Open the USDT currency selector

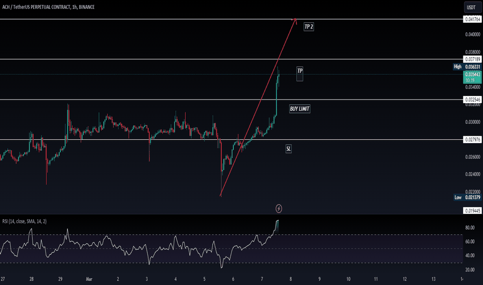pos(473,7)
